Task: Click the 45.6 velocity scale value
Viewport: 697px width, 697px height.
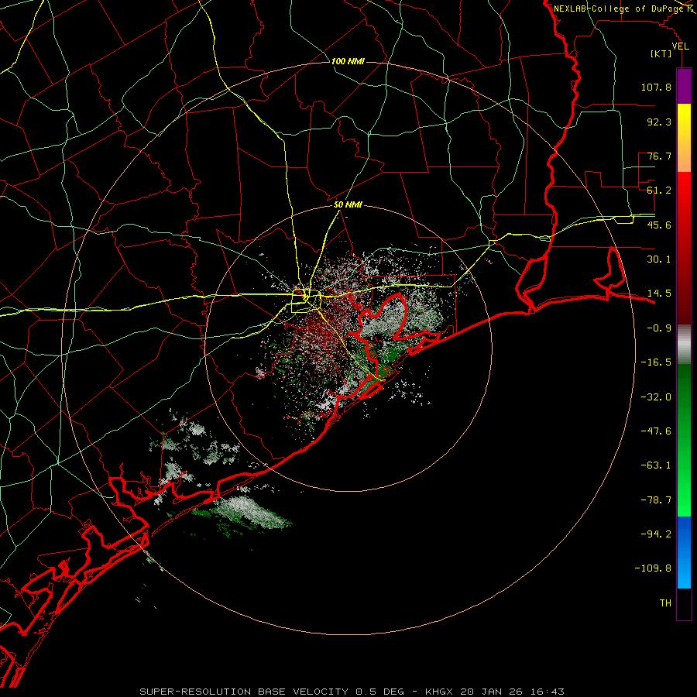Action: [659, 225]
